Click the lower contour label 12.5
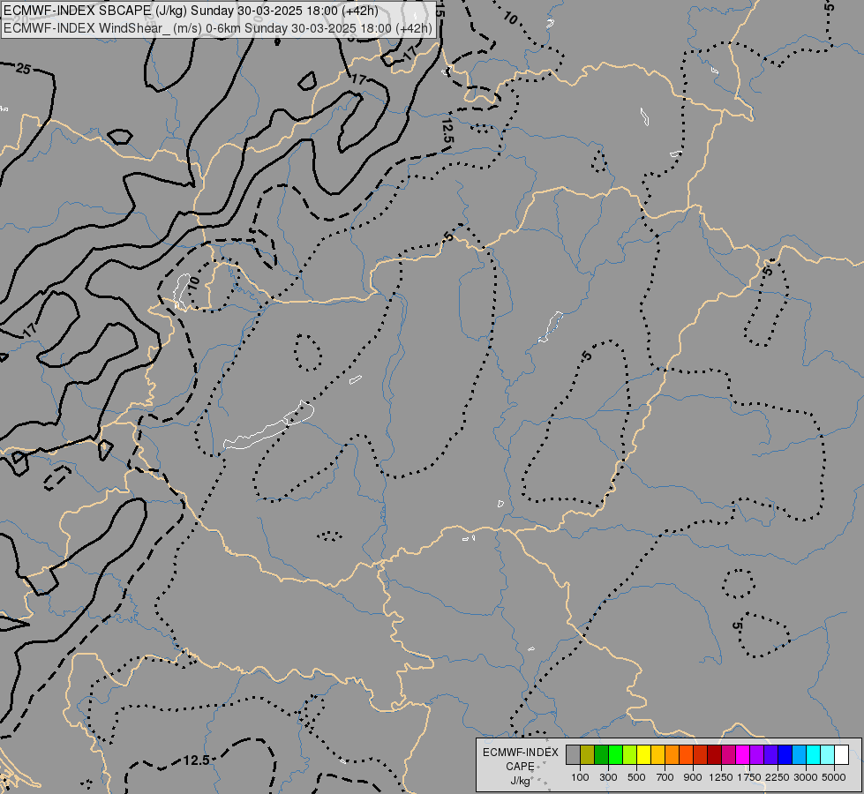The image size is (864, 794). (196, 760)
